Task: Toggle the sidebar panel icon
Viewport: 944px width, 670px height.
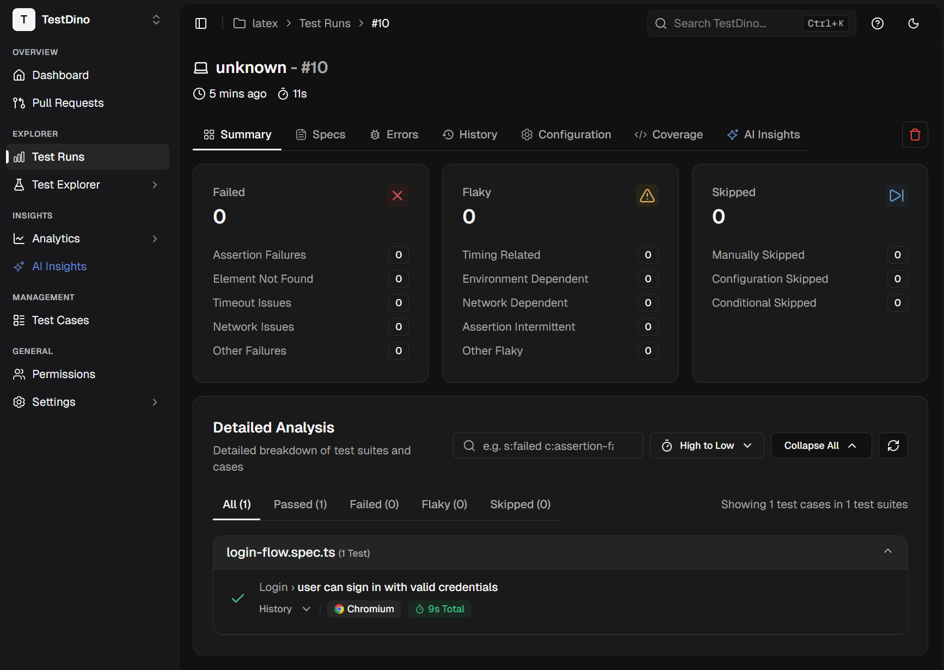Action: pyautogui.click(x=201, y=23)
